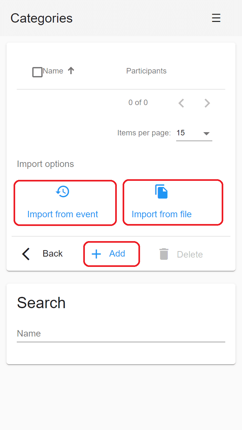Image resolution: width=242 pixels, height=430 pixels.
Task: Click the Participants column header
Action: 146,71
